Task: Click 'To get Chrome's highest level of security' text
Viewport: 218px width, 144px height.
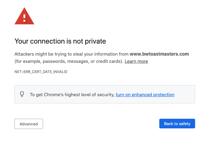Action: [72, 95]
